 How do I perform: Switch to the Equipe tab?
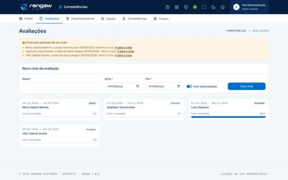pos(108,18)
